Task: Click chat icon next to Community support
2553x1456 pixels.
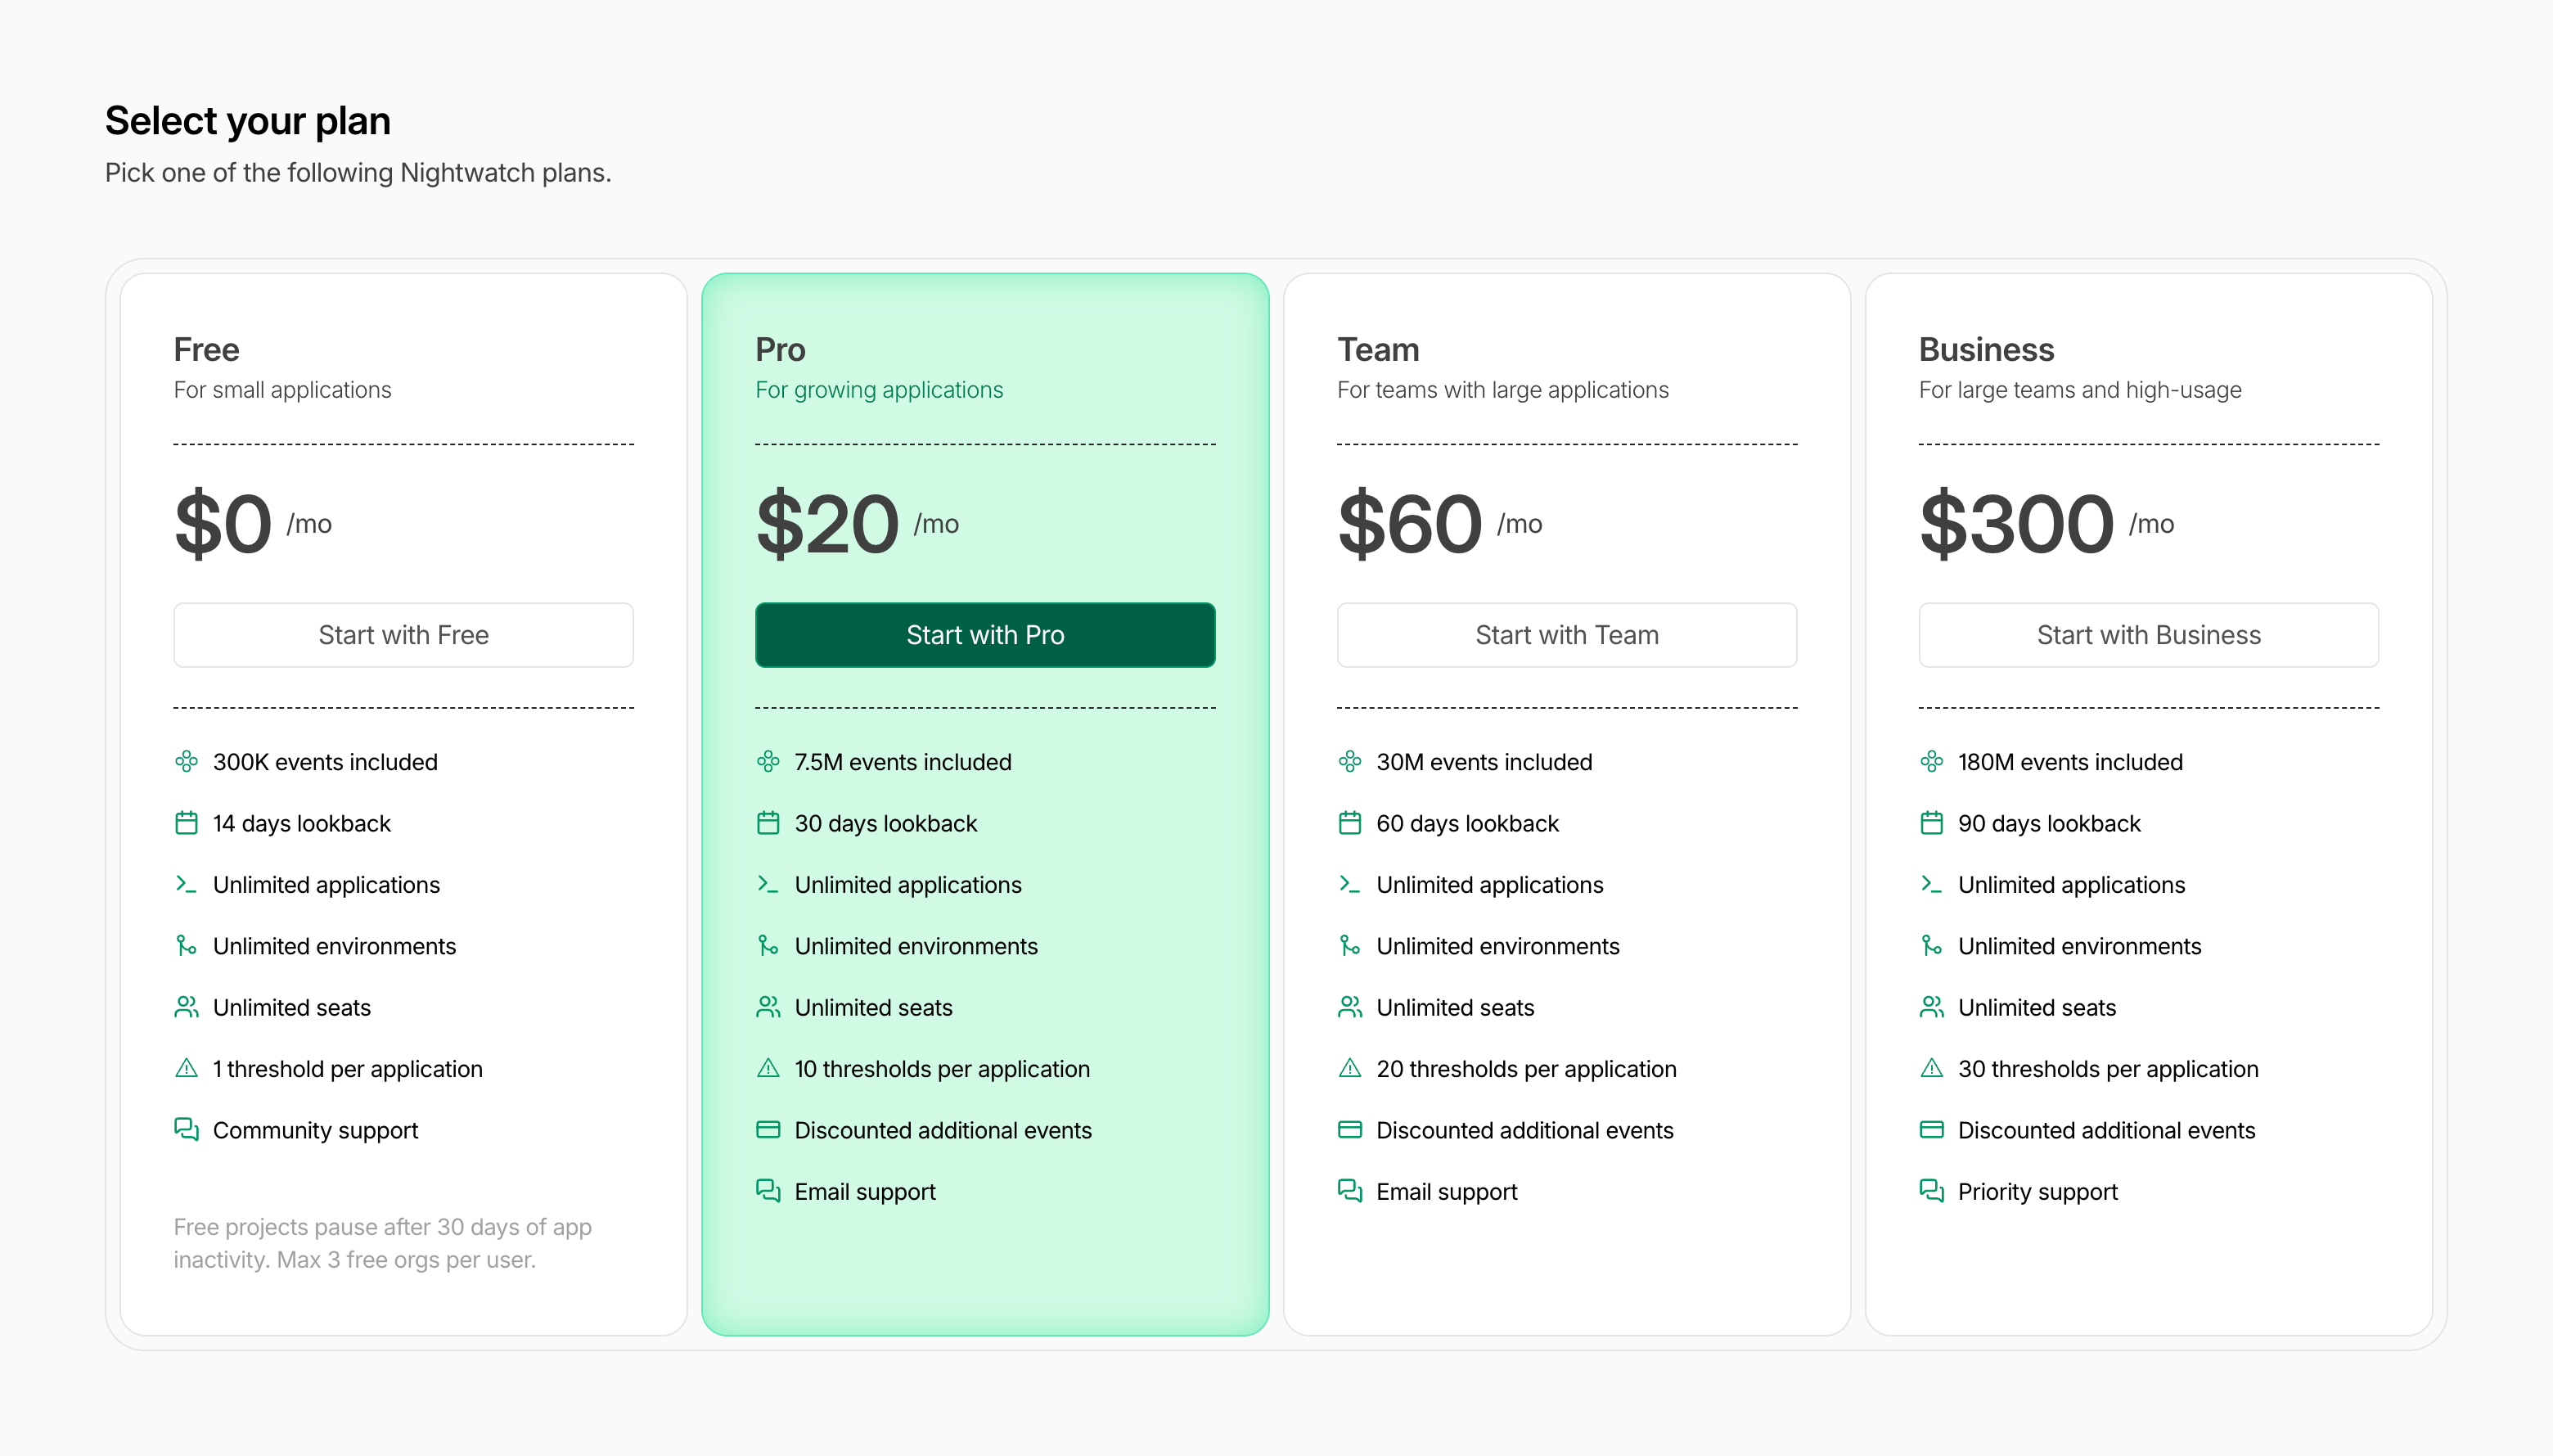Action: point(186,1130)
